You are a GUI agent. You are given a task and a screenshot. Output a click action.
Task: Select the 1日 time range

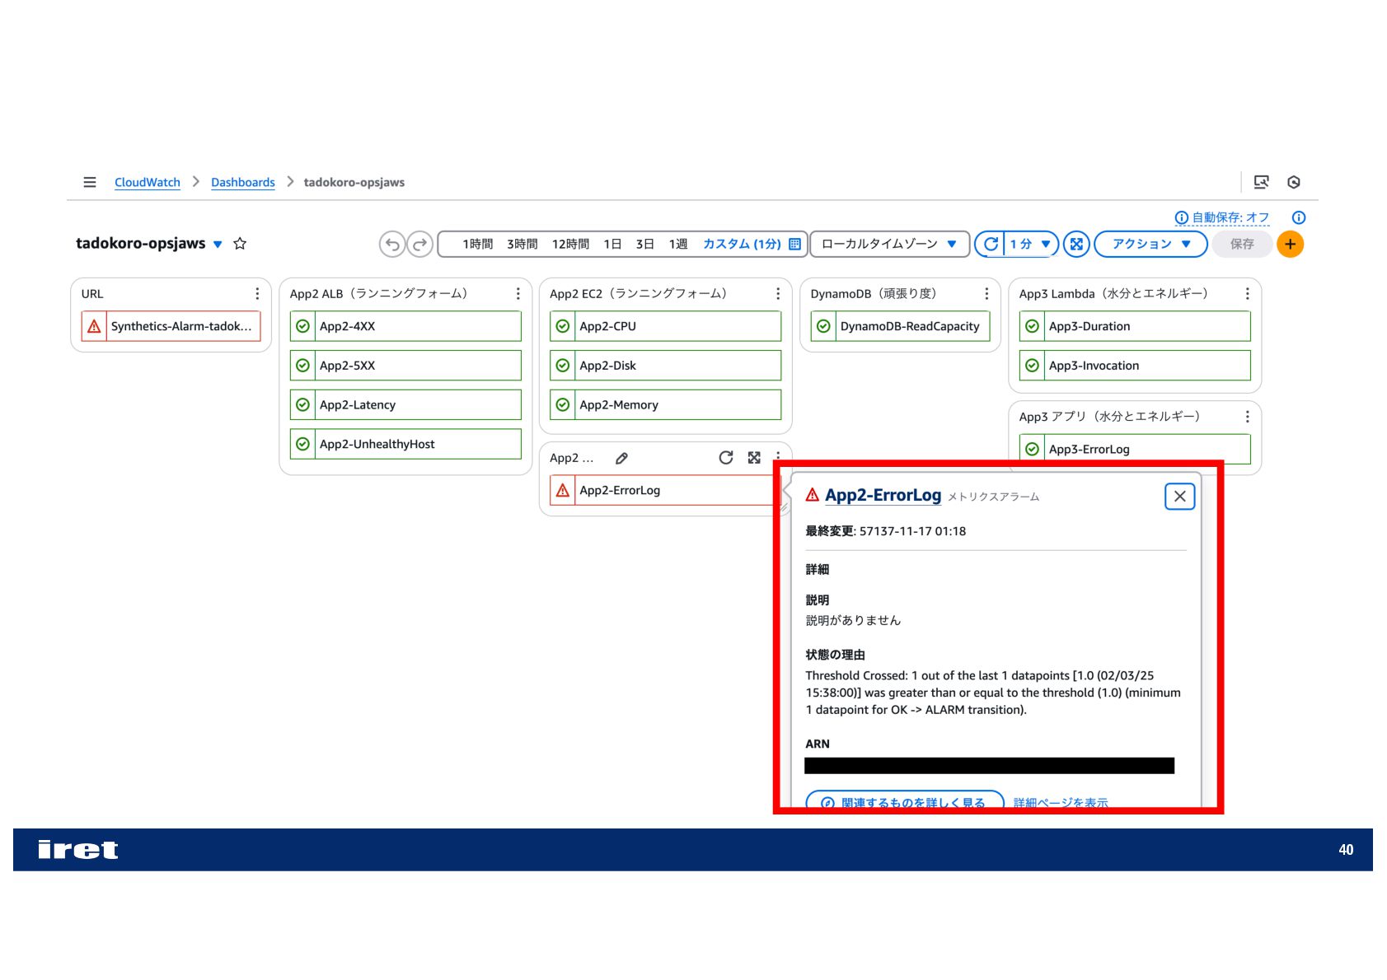(612, 245)
